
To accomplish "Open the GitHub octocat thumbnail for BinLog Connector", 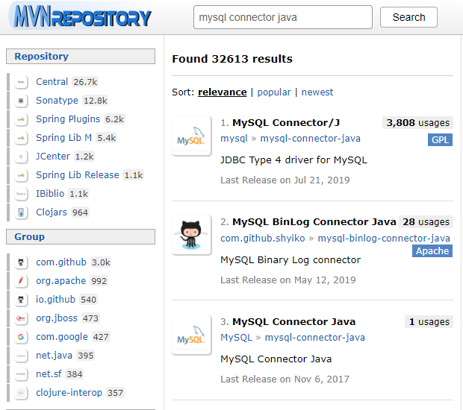I will (x=192, y=235).
